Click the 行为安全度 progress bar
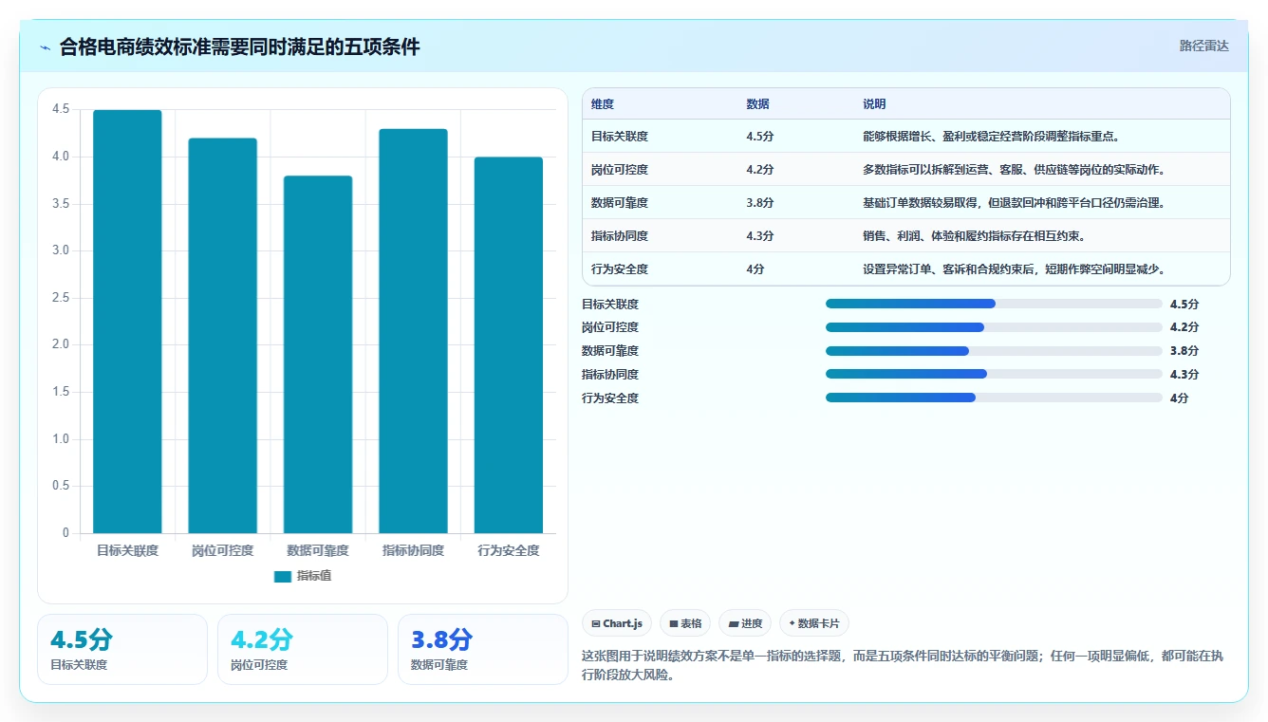 (x=994, y=398)
